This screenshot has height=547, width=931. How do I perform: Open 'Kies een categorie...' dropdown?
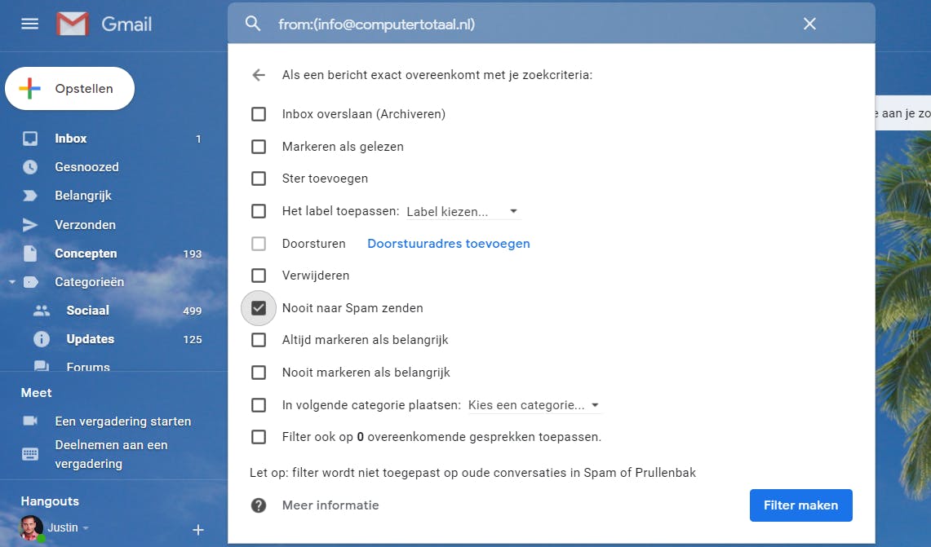point(534,405)
